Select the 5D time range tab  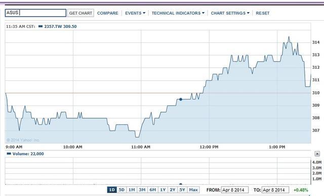tap(121, 190)
